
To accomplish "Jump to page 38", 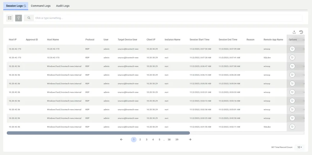I will (x=169, y=139).
